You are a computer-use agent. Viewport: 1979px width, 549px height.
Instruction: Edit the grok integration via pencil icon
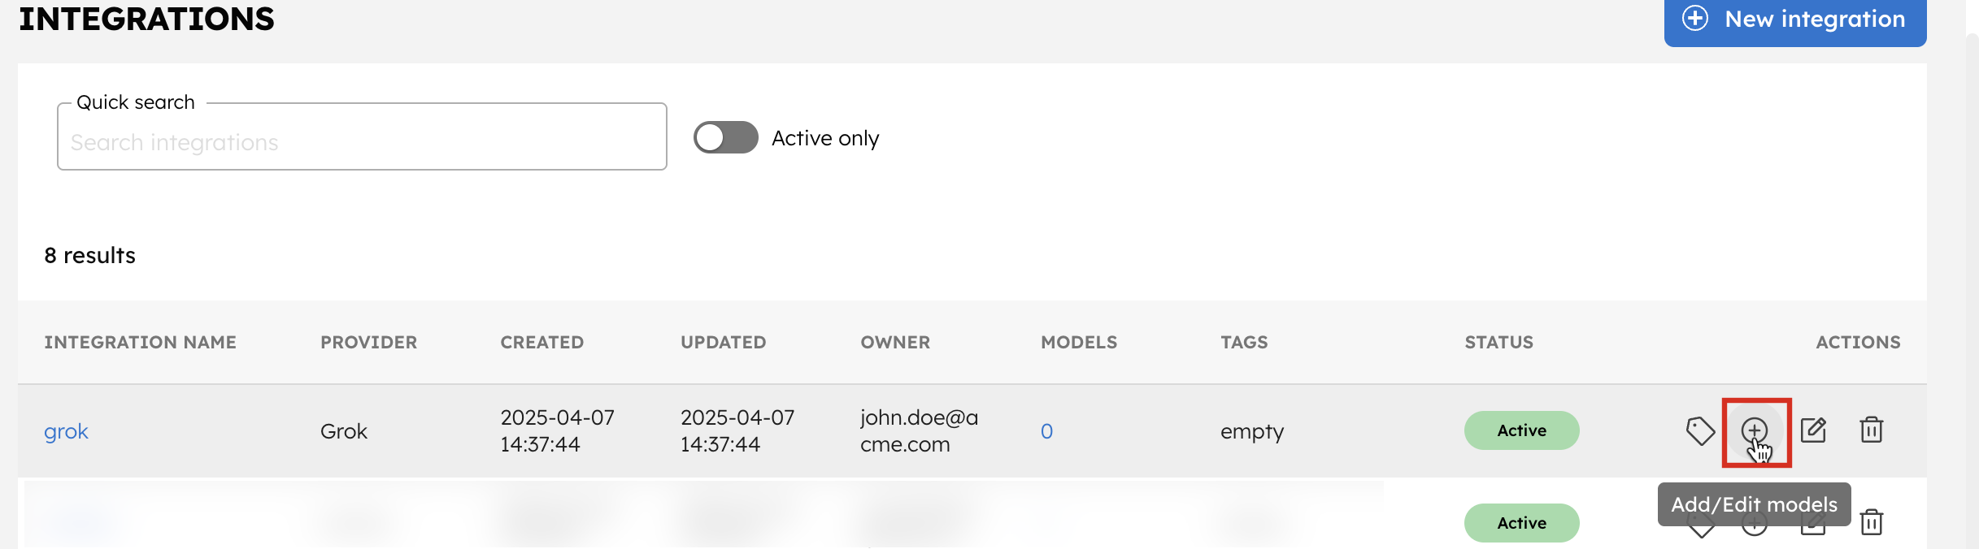click(x=1813, y=430)
